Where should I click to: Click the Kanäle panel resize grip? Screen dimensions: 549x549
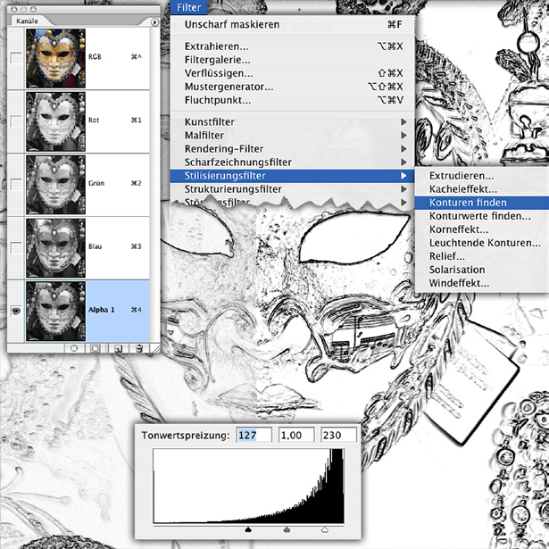(156, 349)
